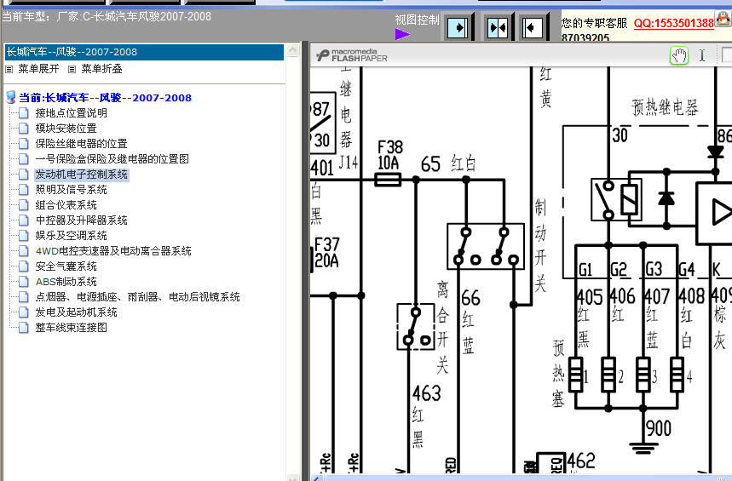This screenshot has height=481, width=732.
Task: Click the 长城汽车--风骏--2007-2008 panel header
Action: pos(144,52)
